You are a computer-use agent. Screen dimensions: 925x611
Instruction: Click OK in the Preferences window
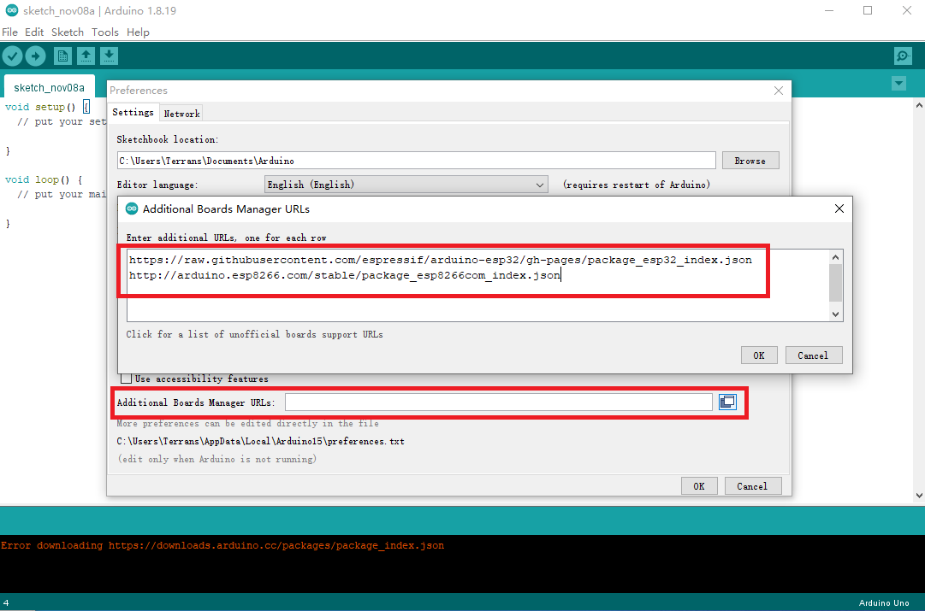[699, 486]
